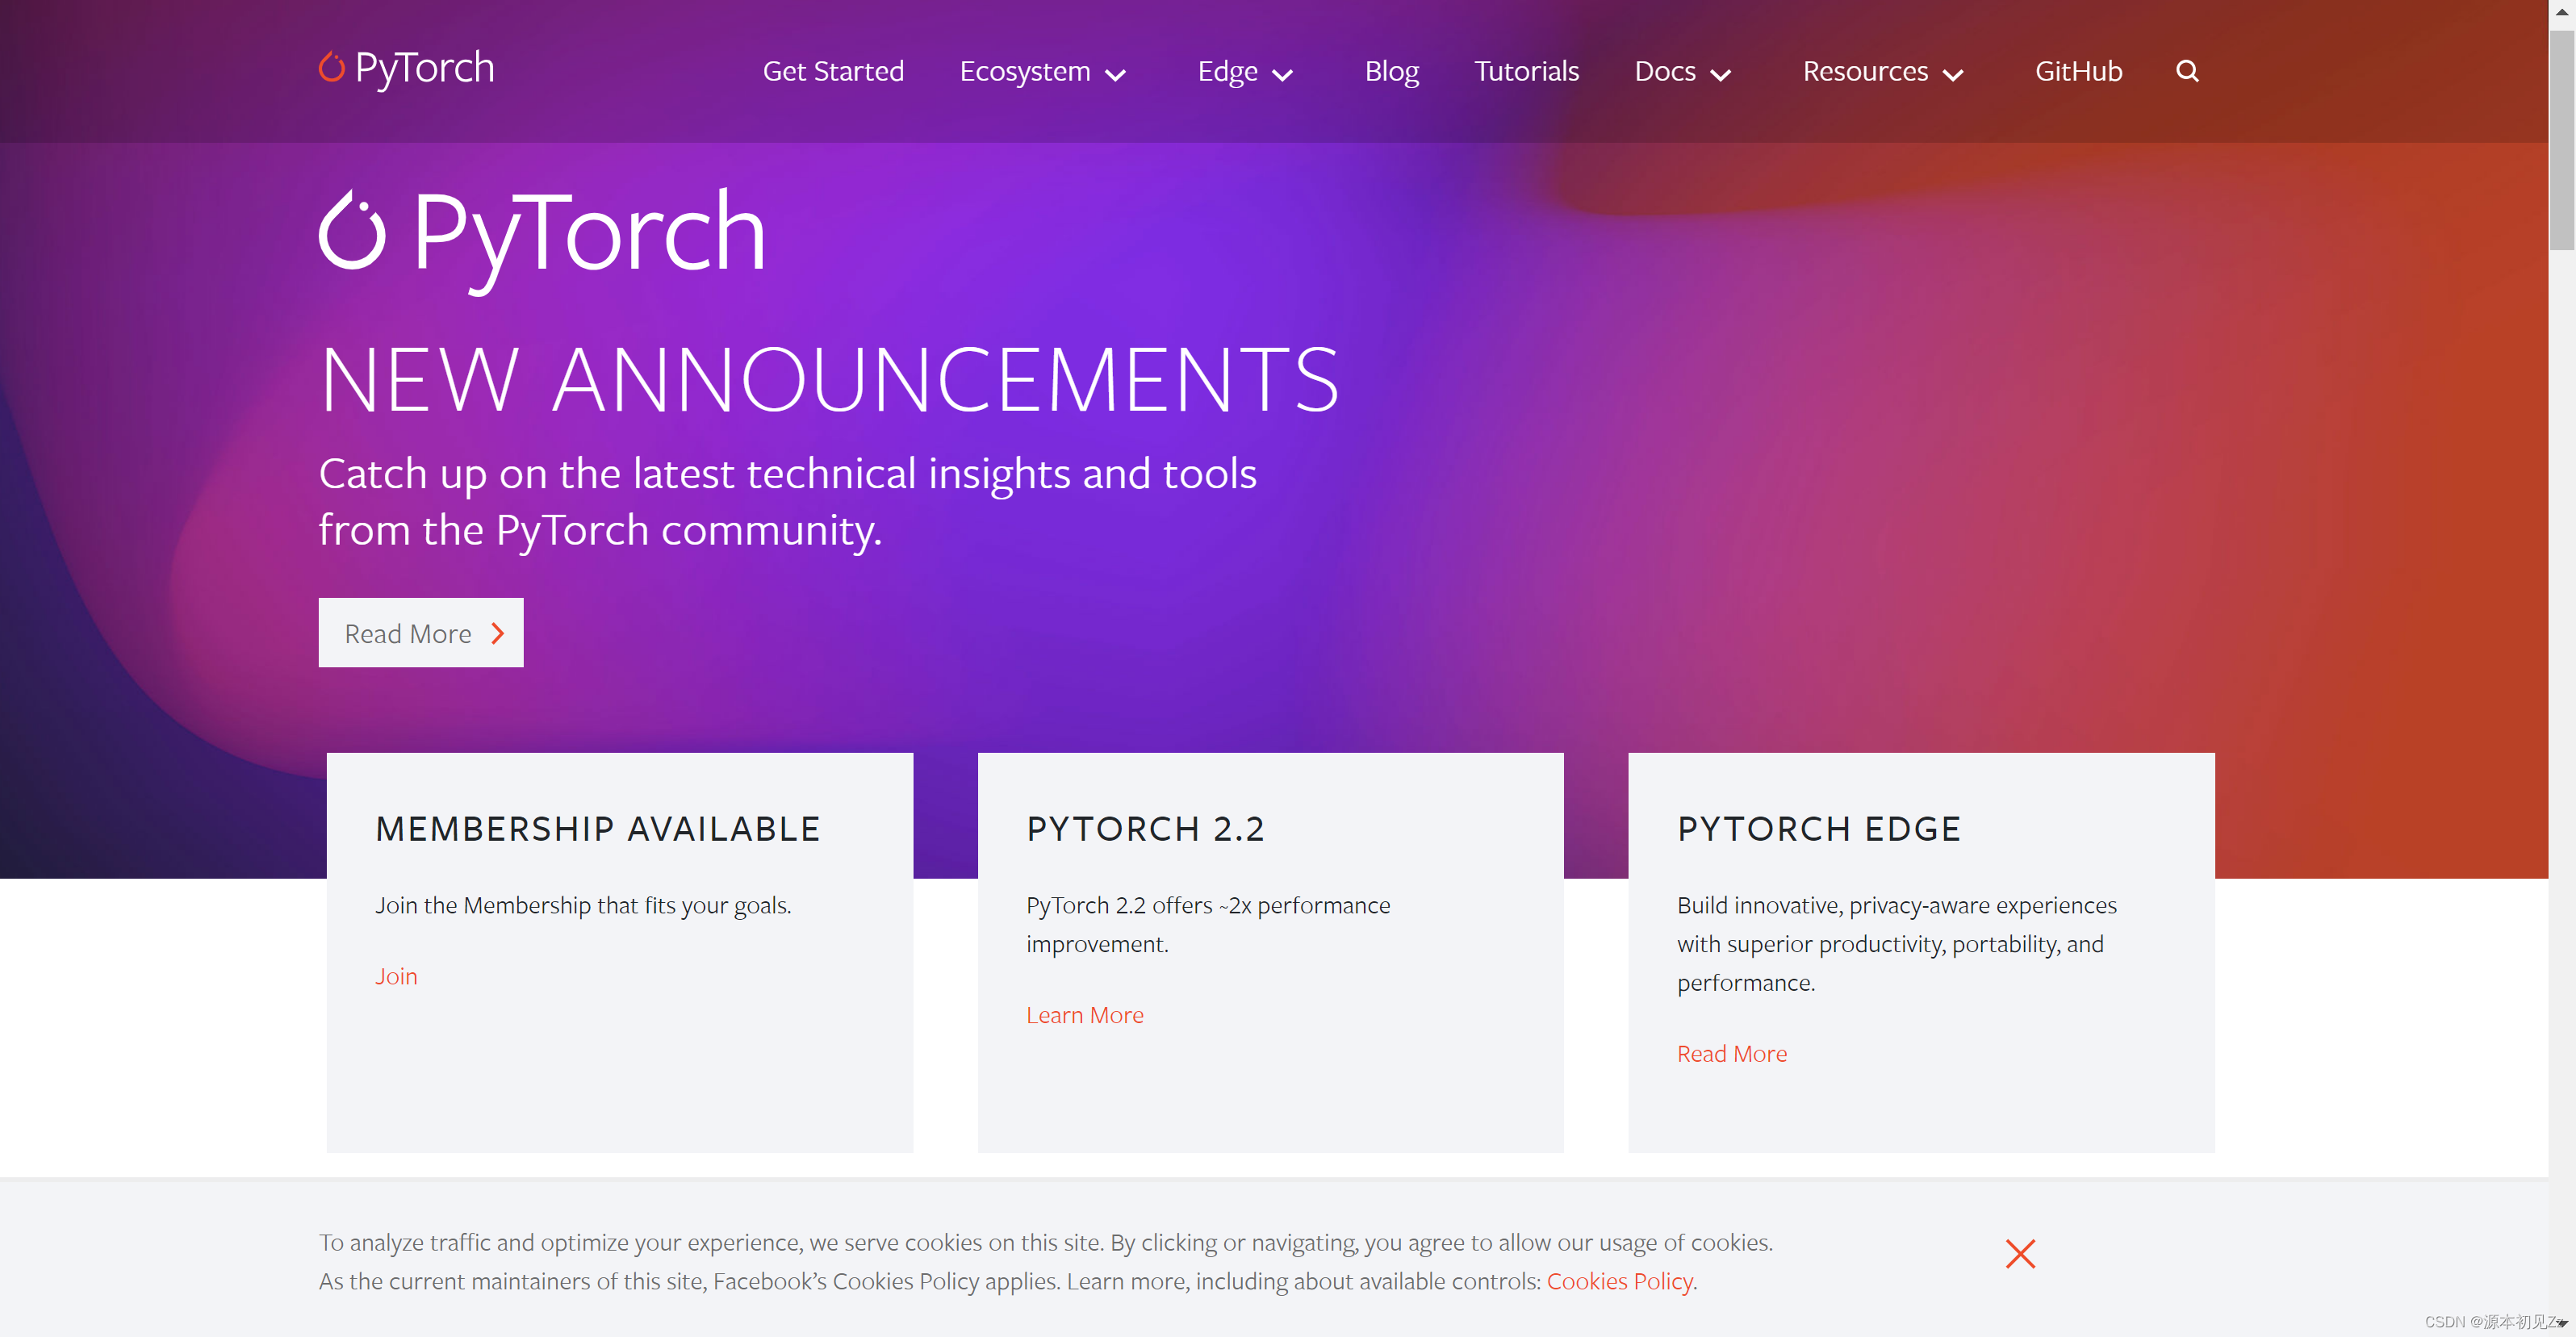Click Learn More under PyTorch 2.2
The height and width of the screenshot is (1337, 2576).
pos(1084,1015)
